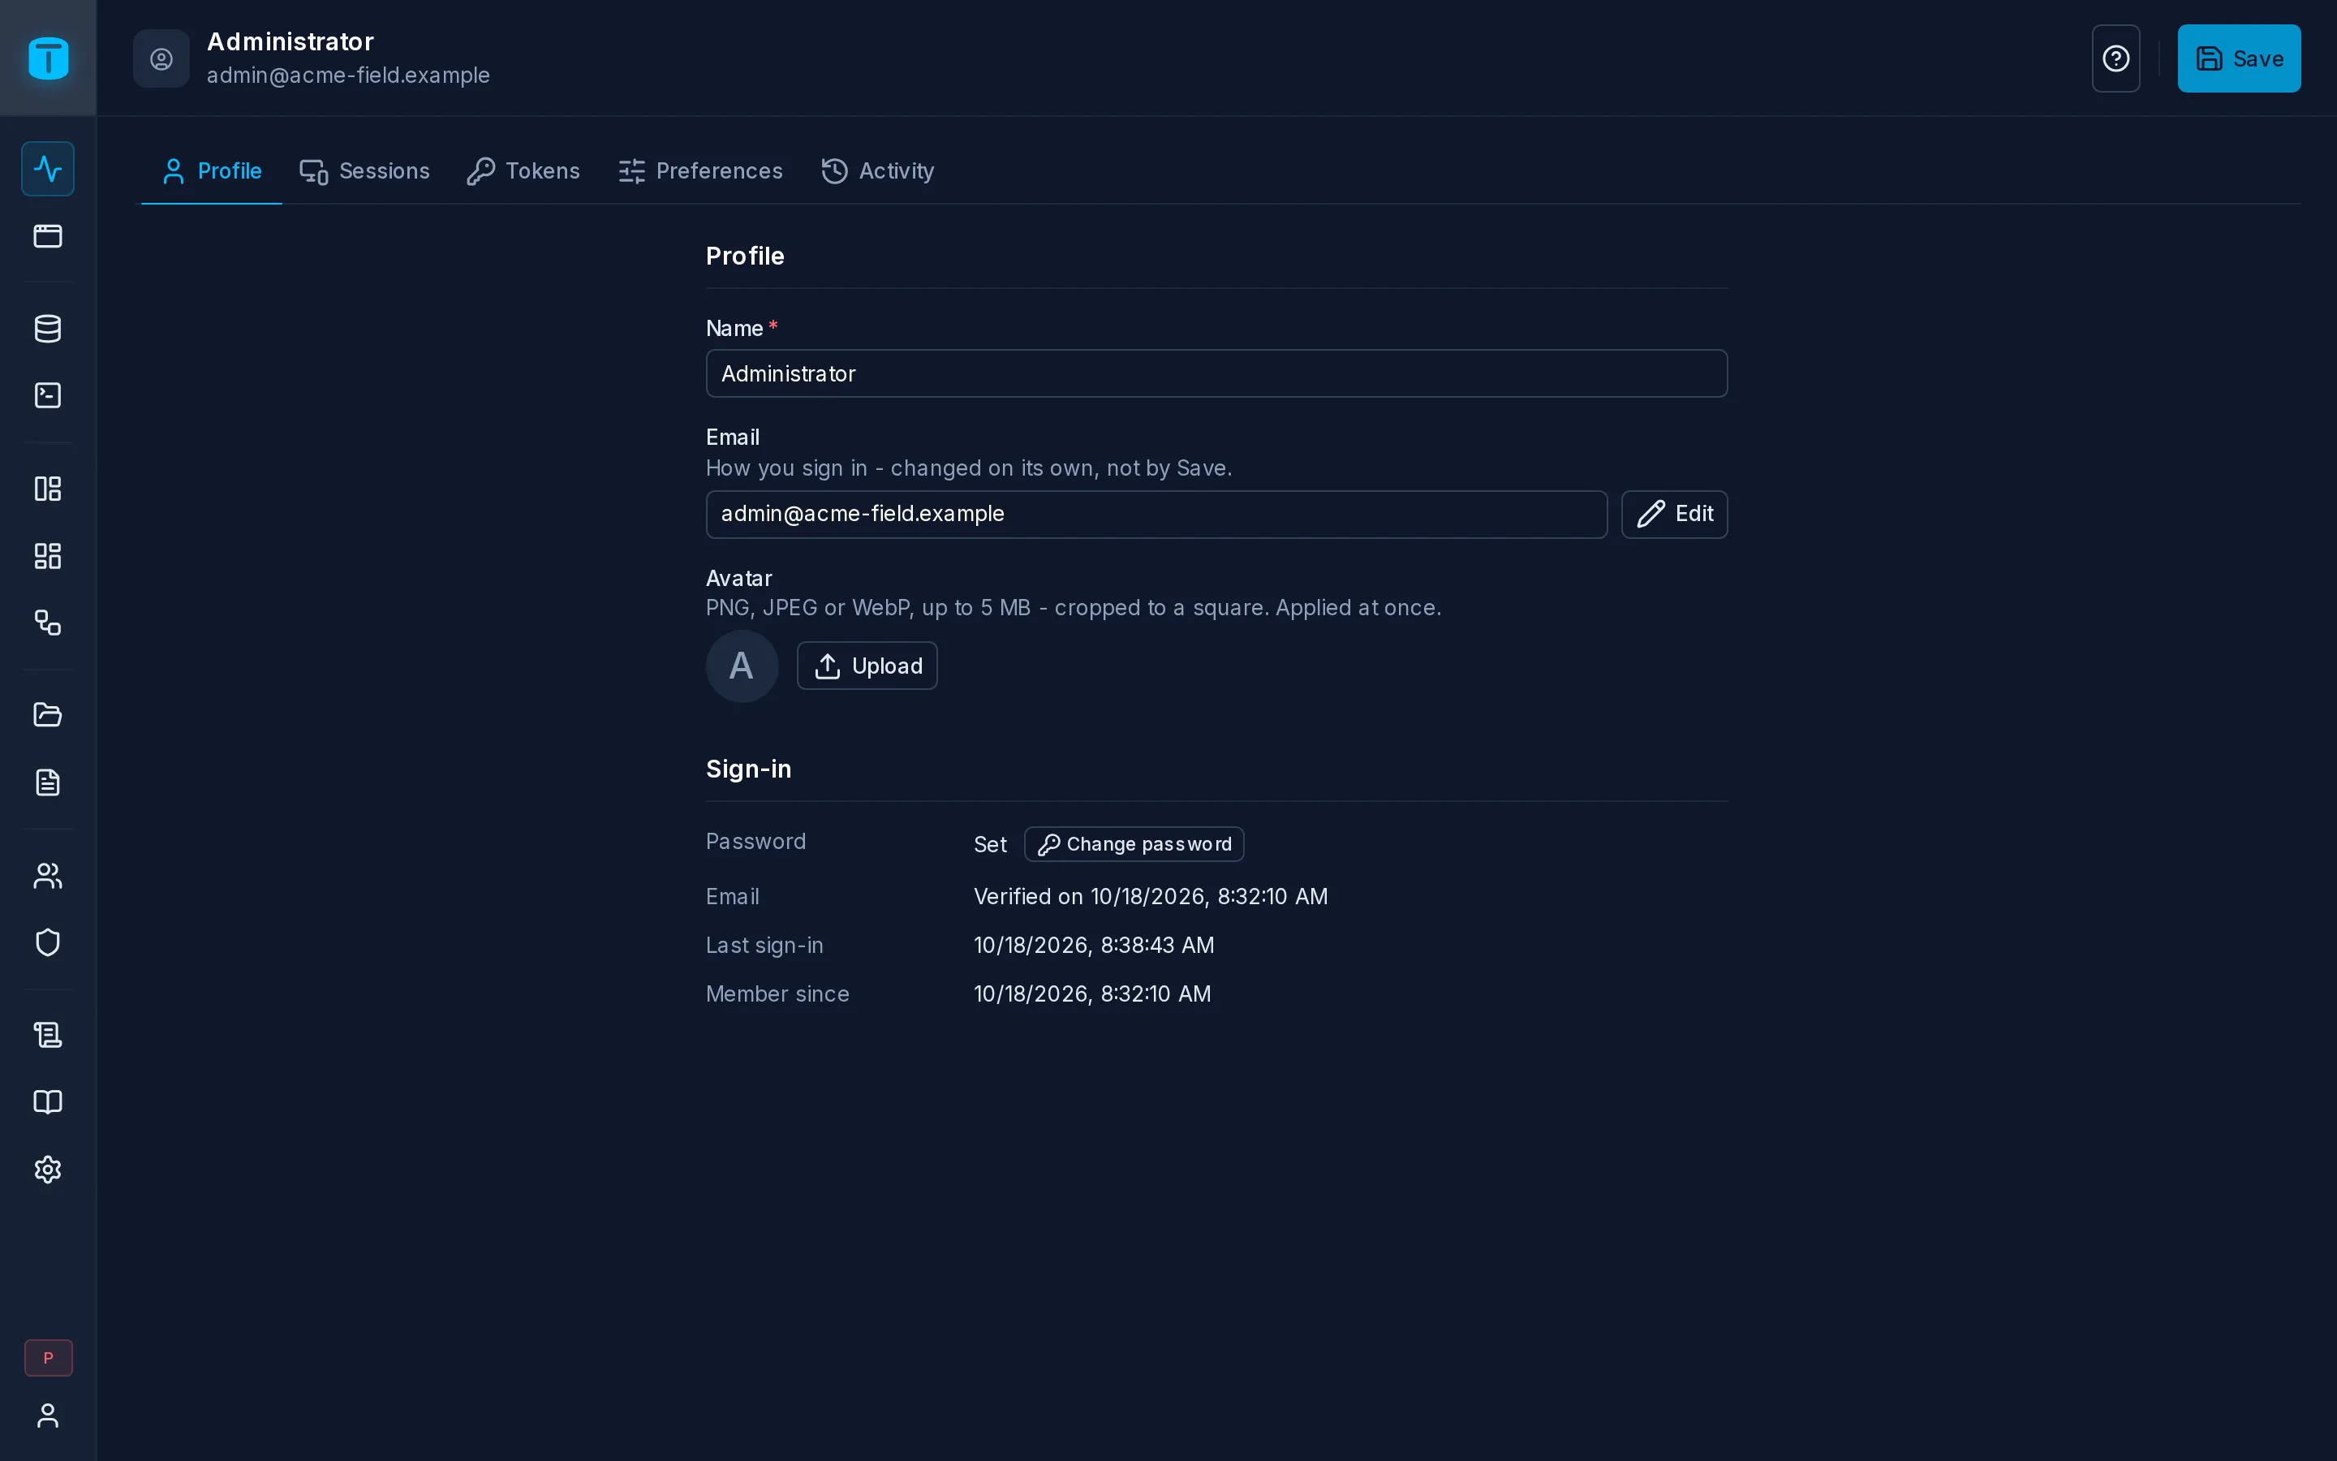Click Edit next to the email field
Screen dimensions: 2337x1461
pos(1673,514)
